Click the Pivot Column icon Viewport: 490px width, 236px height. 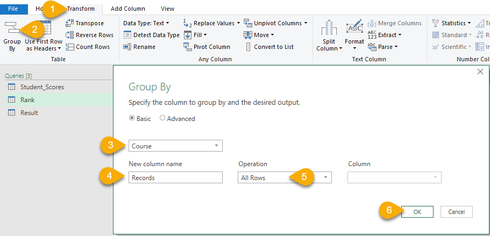point(187,47)
